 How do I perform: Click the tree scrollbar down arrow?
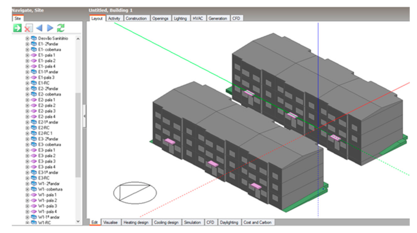coord(78,221)
